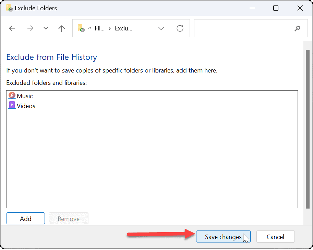Click the Exclude Folders title bar icon

[9, 8]
